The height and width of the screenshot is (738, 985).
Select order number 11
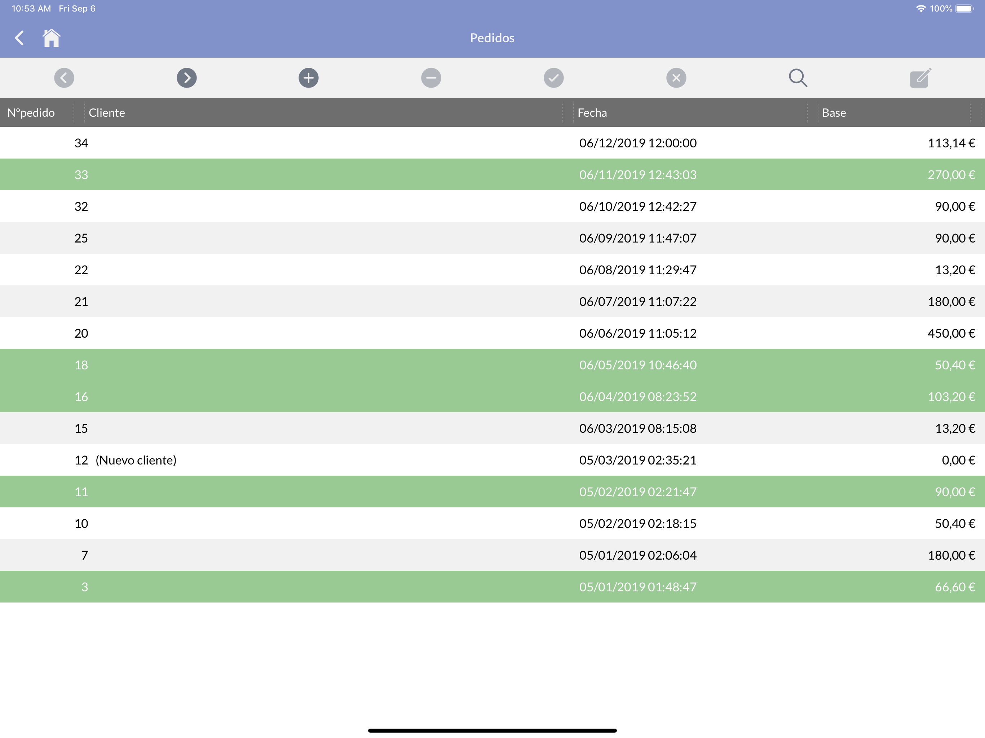click(x=492, y=492)
